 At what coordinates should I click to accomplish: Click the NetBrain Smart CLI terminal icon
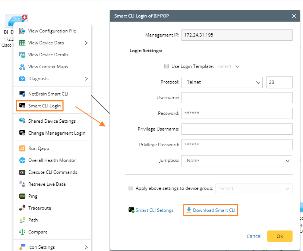pos(21,94)
